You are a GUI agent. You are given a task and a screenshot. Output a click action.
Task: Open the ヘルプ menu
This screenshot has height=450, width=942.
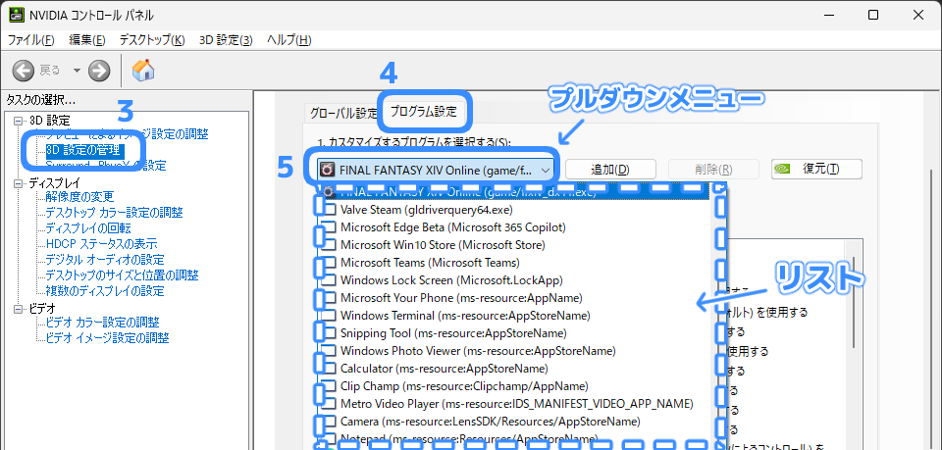click(x=288, y=40)
